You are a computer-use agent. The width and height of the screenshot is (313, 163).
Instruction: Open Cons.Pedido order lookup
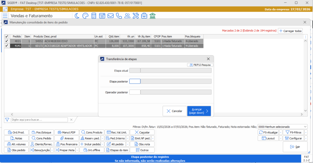click(x=42, y=138)
